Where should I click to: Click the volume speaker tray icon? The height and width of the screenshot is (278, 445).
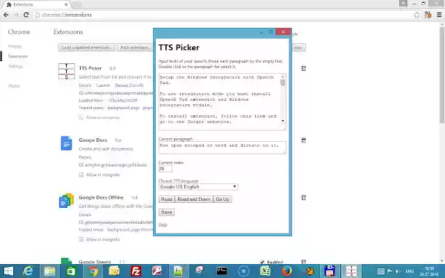(x=398, y=271)
